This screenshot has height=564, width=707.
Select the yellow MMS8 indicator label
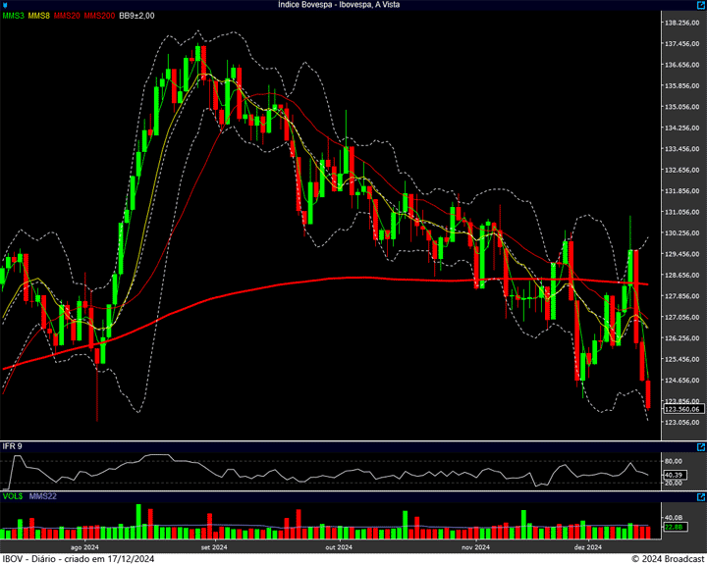(39, 16)
